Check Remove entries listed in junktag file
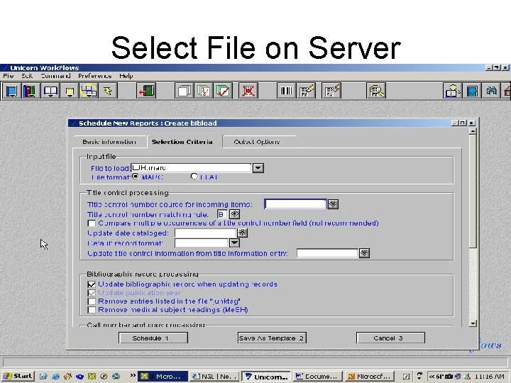Image resolution: width=511 pixels, height=383 pixels. (92, 301)
